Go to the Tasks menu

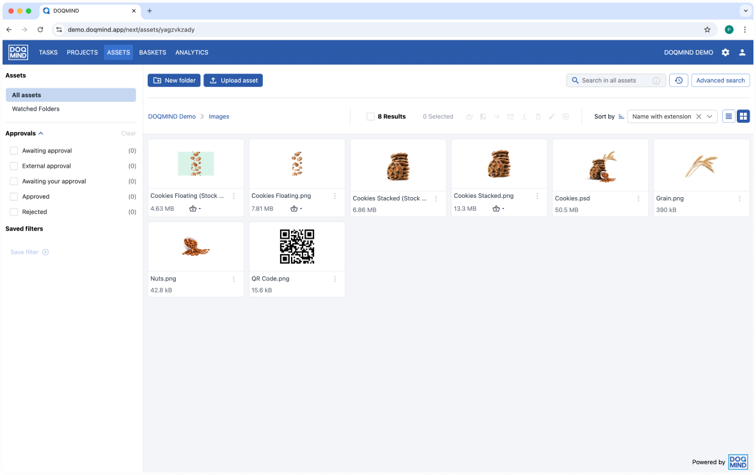pos(48,52)
